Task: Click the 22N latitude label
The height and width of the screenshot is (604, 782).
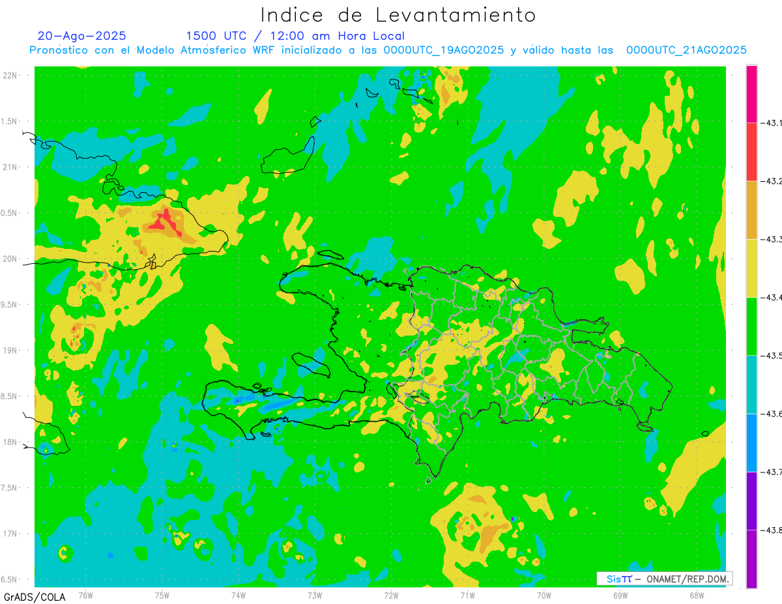Action: (10, 76)
